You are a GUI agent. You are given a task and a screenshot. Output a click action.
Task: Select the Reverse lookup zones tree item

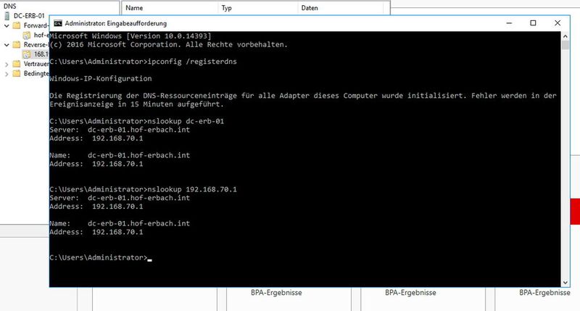36,45
